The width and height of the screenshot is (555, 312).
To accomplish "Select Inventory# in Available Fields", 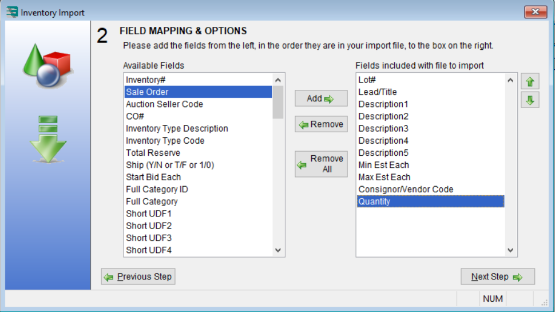I will [146, 80].
